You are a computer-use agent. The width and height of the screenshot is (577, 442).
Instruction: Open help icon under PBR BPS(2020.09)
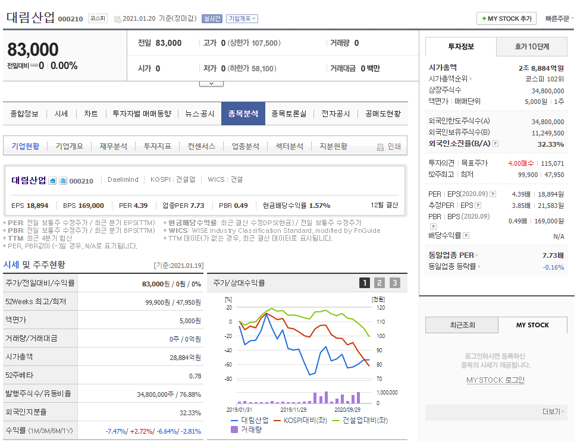[433, 226]
